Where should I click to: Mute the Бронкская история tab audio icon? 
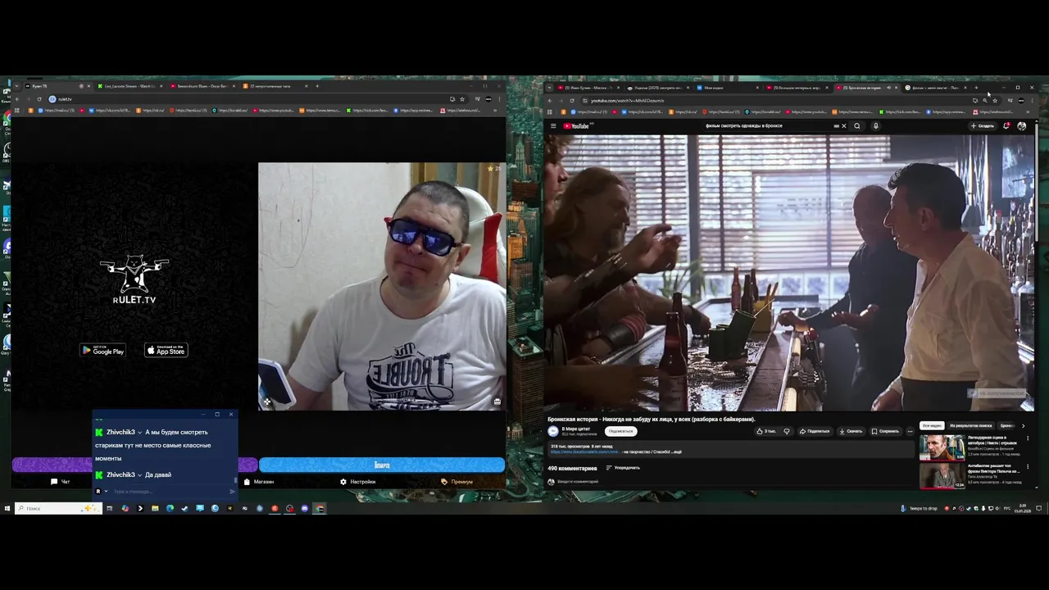888,88
